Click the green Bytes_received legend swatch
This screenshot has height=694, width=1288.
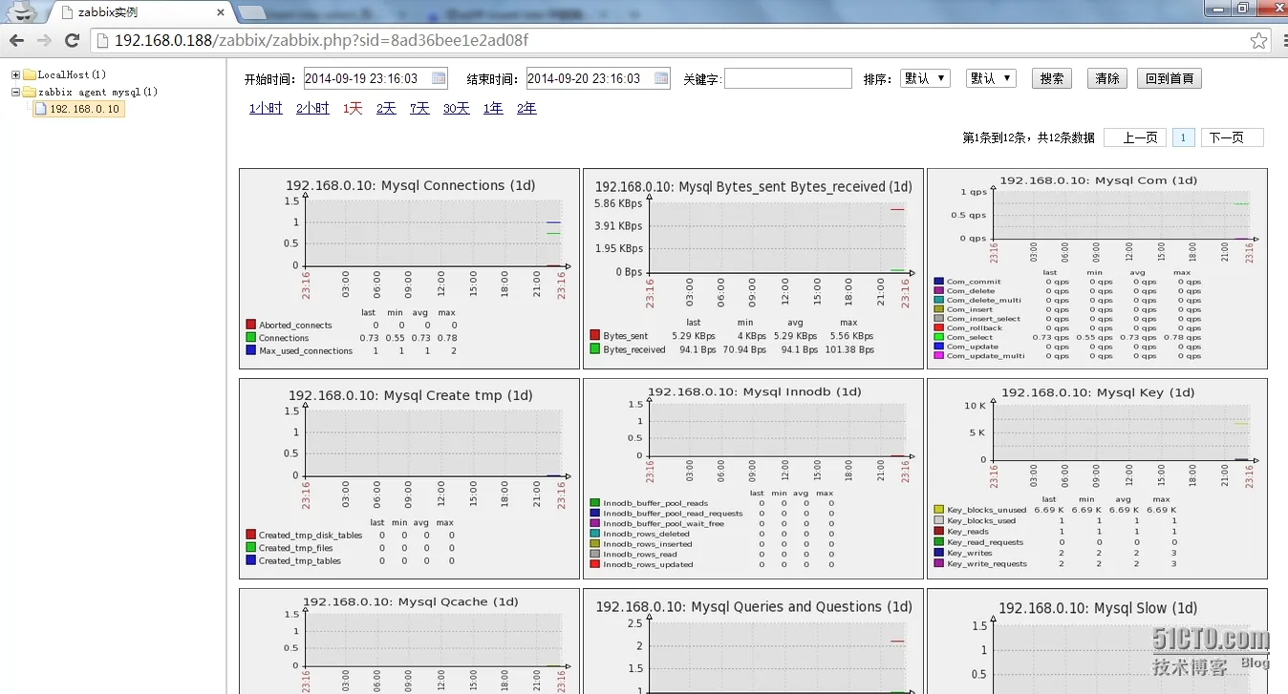point(594,349)
